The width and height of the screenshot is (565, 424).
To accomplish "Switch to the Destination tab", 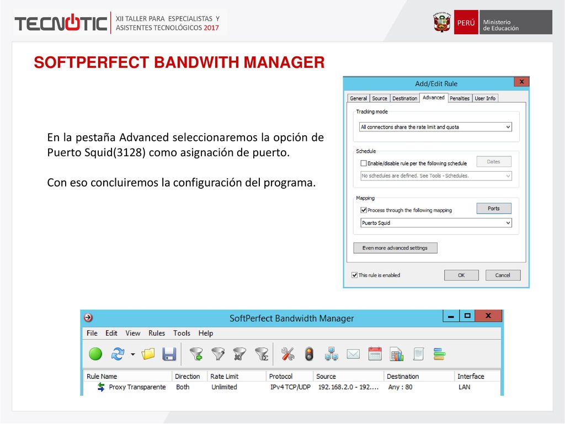I will (x=404, y=98).
